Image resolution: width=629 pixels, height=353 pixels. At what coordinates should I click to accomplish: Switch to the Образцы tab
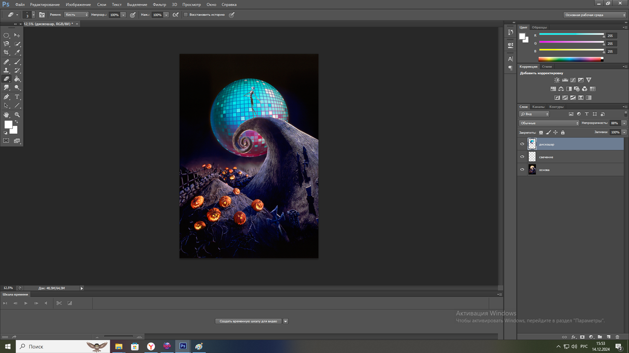(x=539, y=27)
